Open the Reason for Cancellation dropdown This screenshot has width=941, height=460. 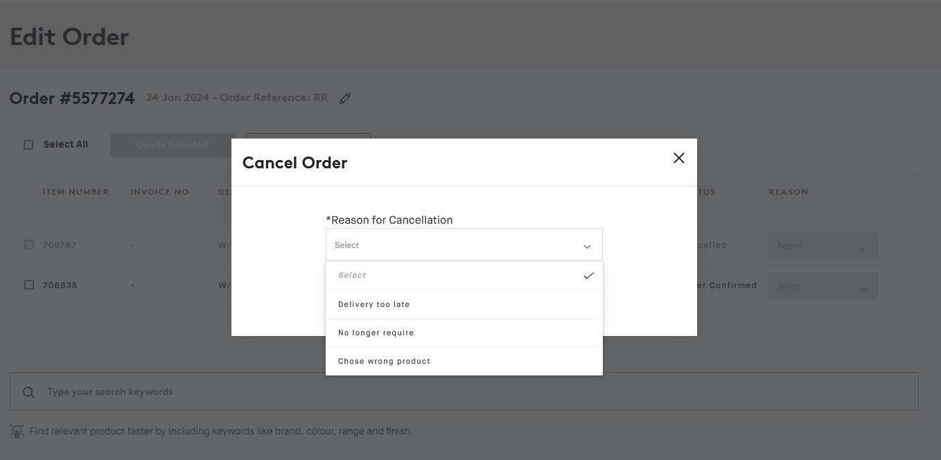pos(464,245)
